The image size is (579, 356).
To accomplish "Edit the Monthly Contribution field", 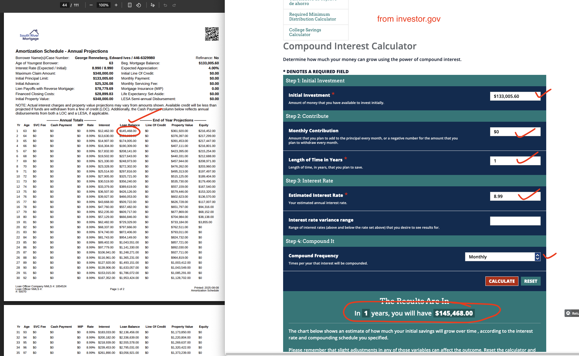I will (x=515, y=132).
